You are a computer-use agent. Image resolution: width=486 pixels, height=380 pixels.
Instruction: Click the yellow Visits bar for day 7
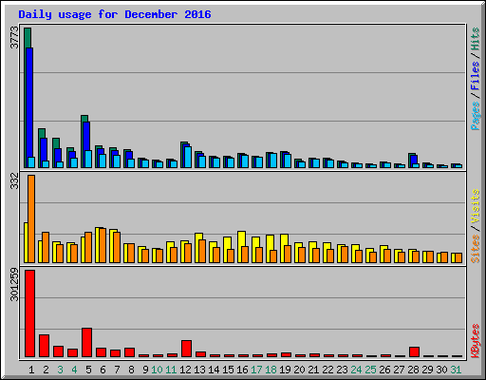pyautogui.click(x=112, y=246)
